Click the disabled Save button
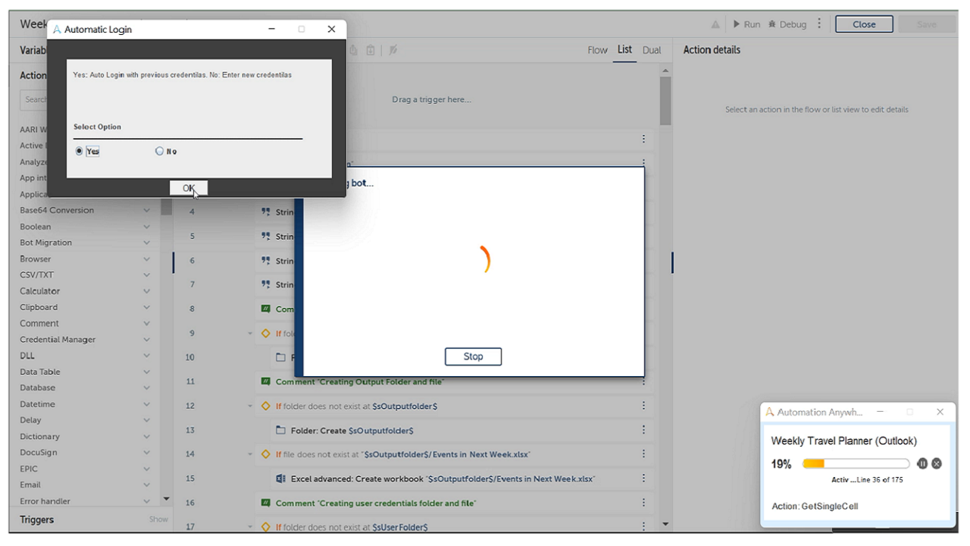 (927, 24)
